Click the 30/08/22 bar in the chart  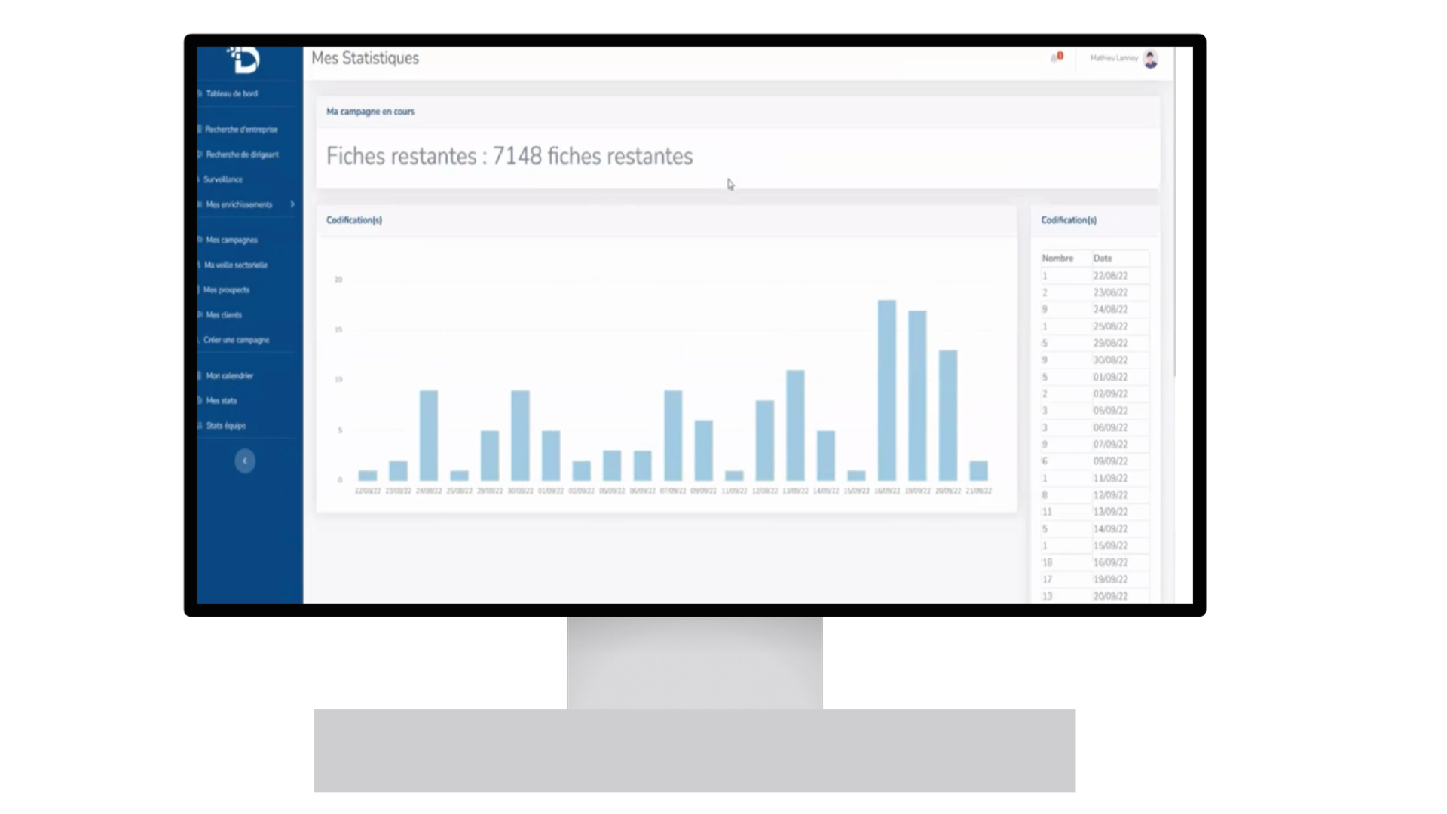[x=520, y=436]
